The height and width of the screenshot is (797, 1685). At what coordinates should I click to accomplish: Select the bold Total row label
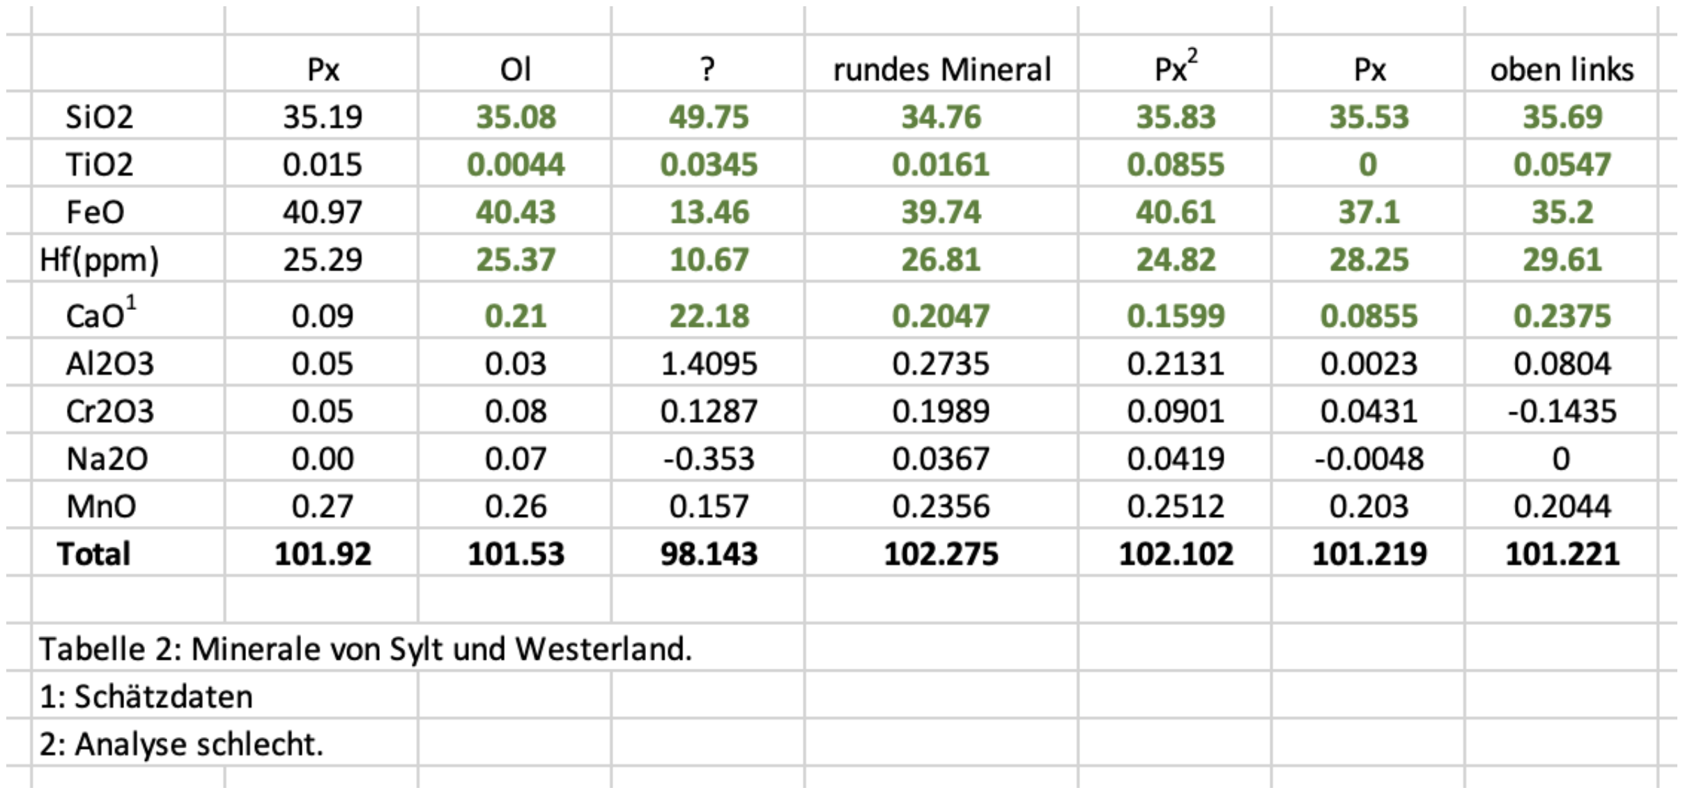click(x=94, y=554)
